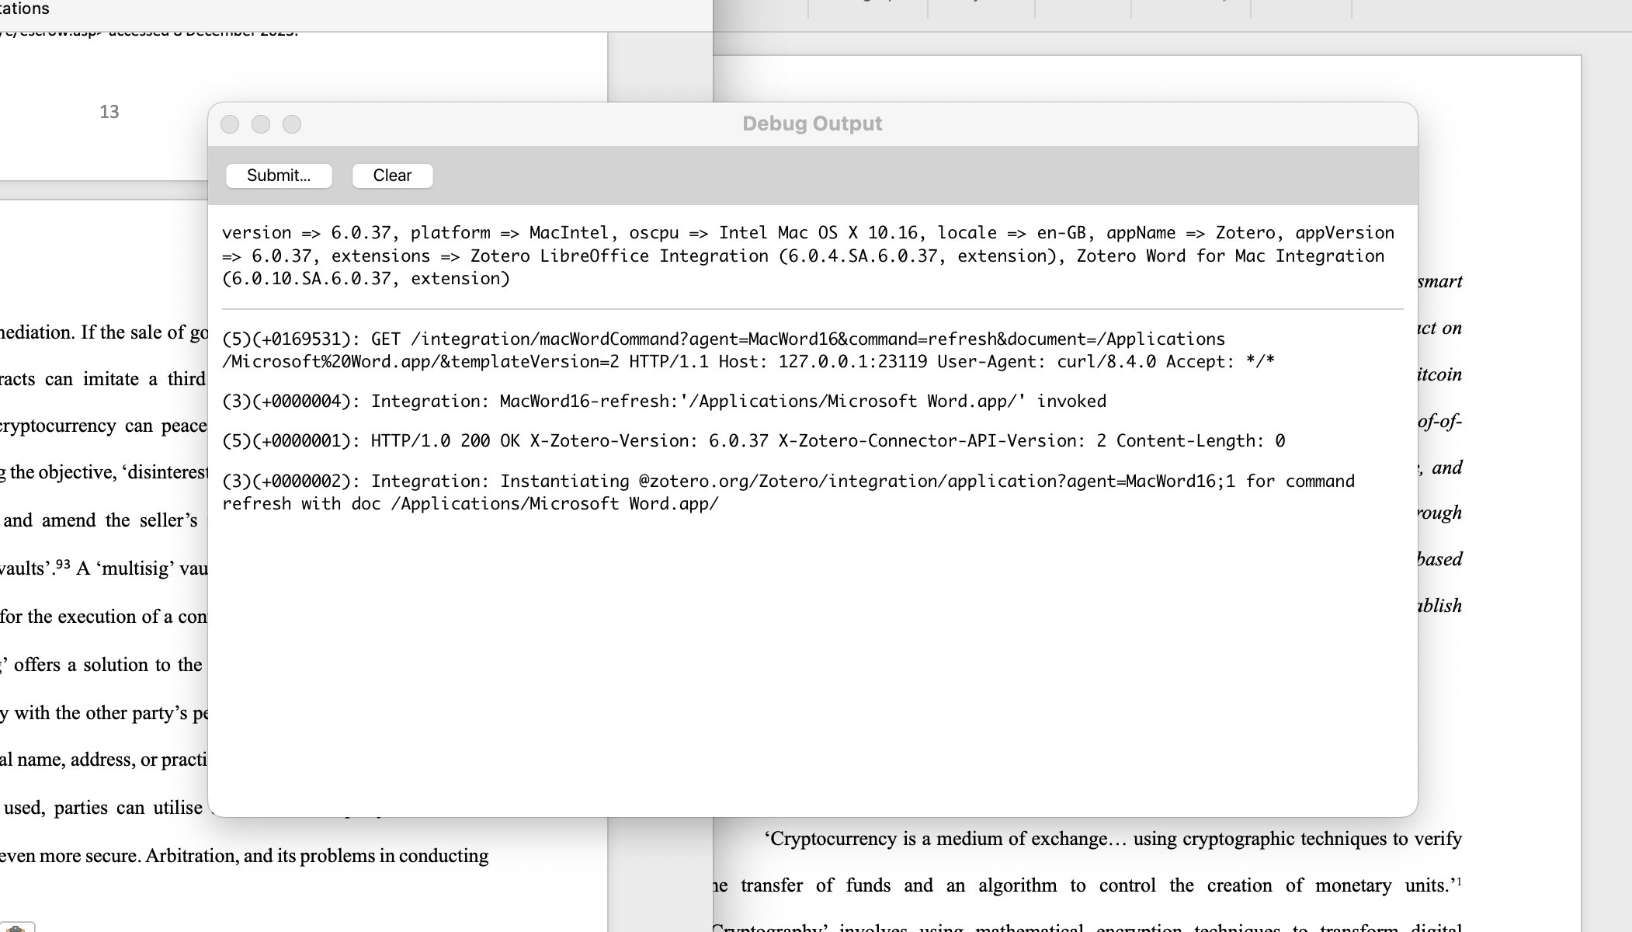Screen dimensions: 1632x932
Task: Click the word 'multisig' in the left document
Action: click(x=136, y=569)
